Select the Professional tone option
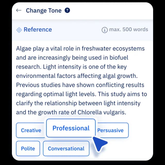 coord(71,128)
